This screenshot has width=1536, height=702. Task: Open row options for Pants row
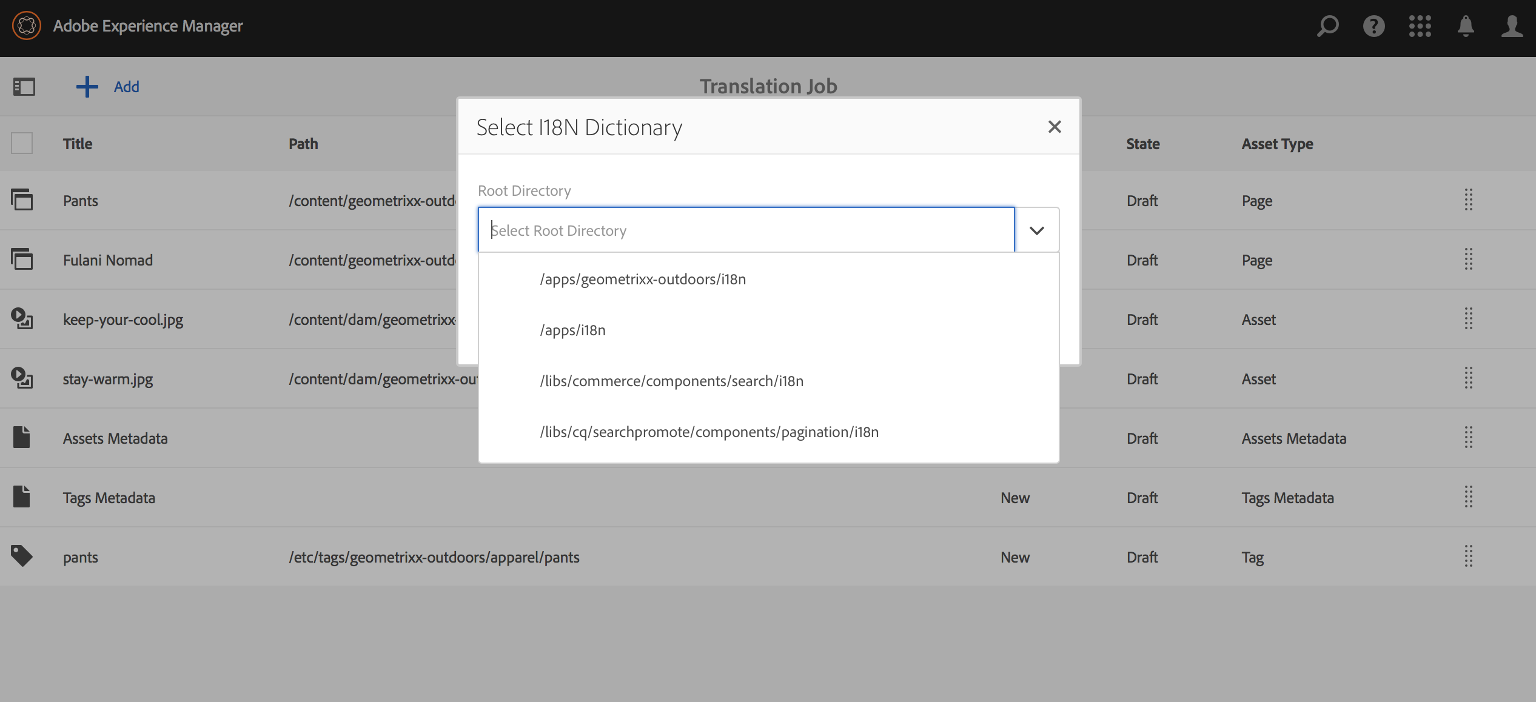pyautogui.click(x=1468, y=200)
